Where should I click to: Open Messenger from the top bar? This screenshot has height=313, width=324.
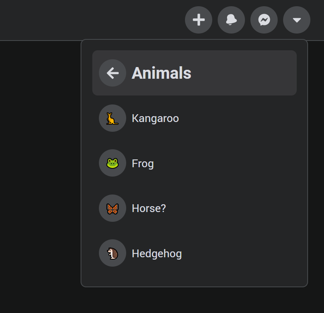tap(264, 20)
